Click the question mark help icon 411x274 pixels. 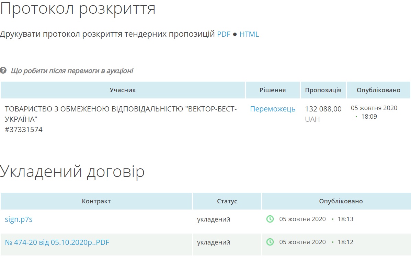pos(3,71)
